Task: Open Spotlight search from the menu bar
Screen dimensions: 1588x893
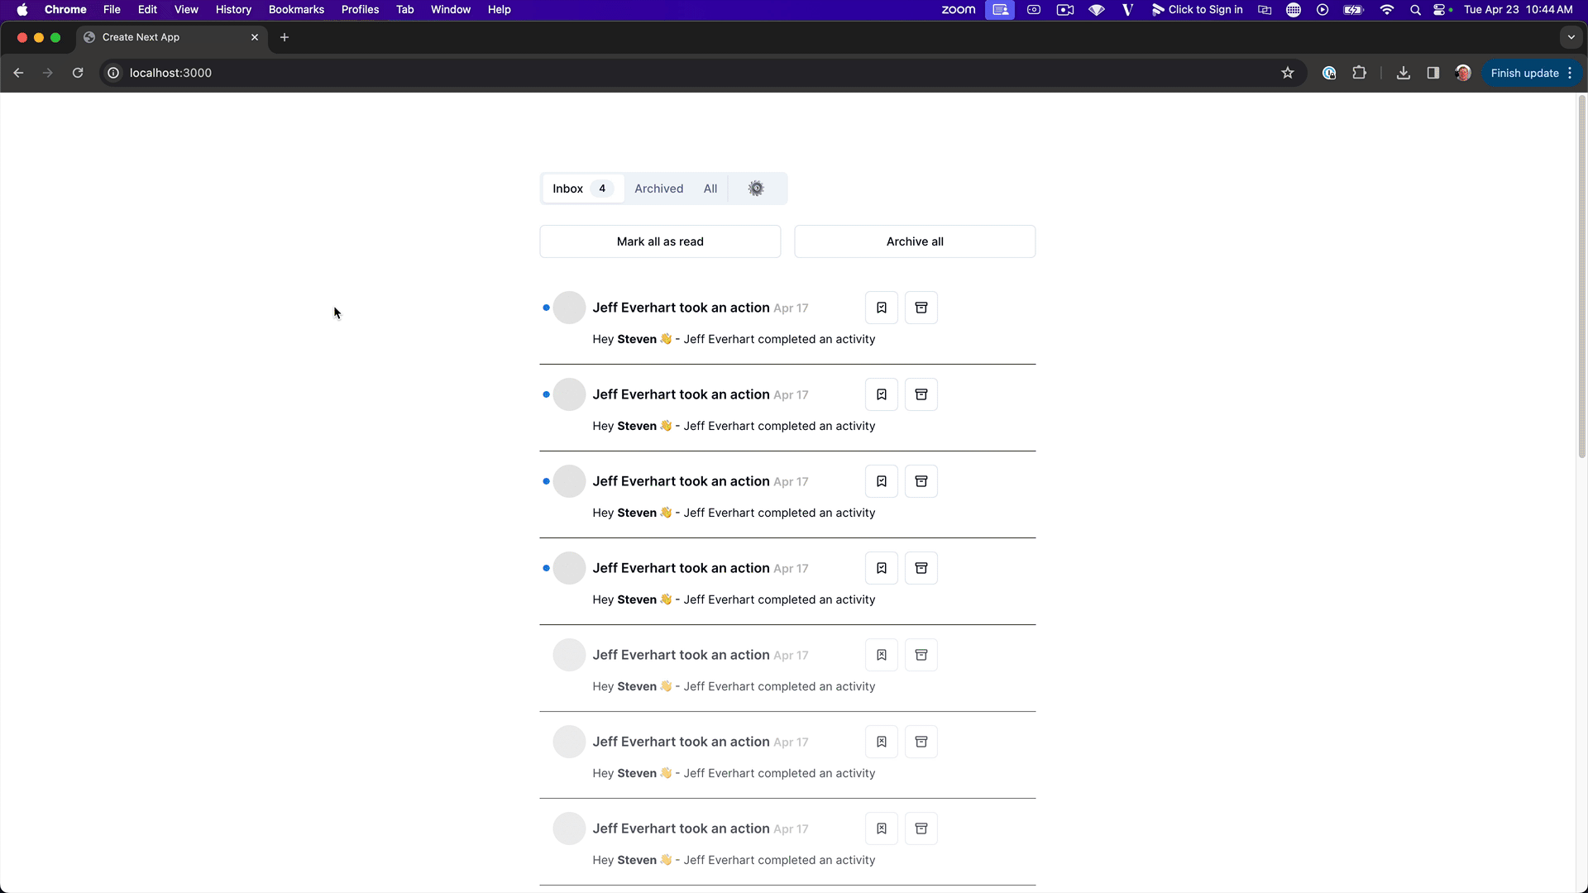Action: point(1414,10)
